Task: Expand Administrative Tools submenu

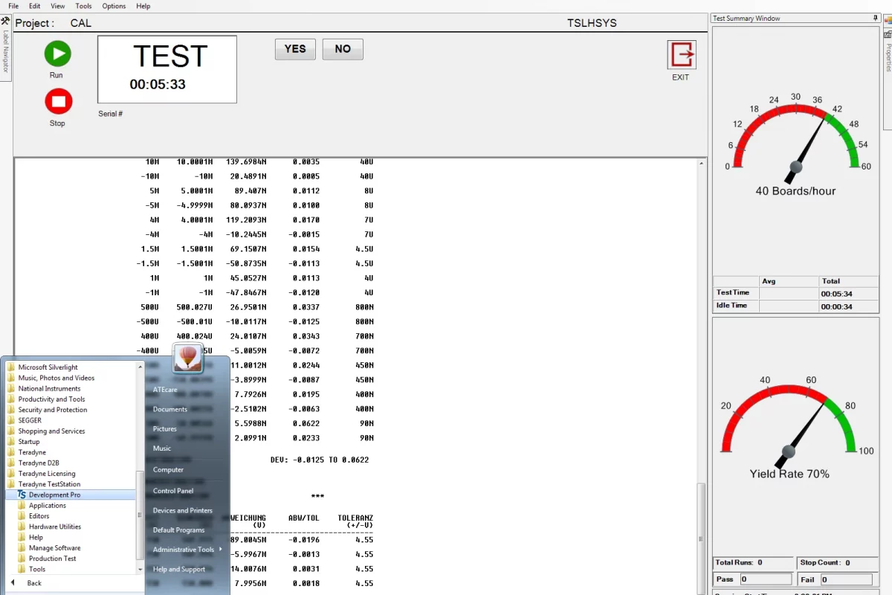Action: point(184,550)
